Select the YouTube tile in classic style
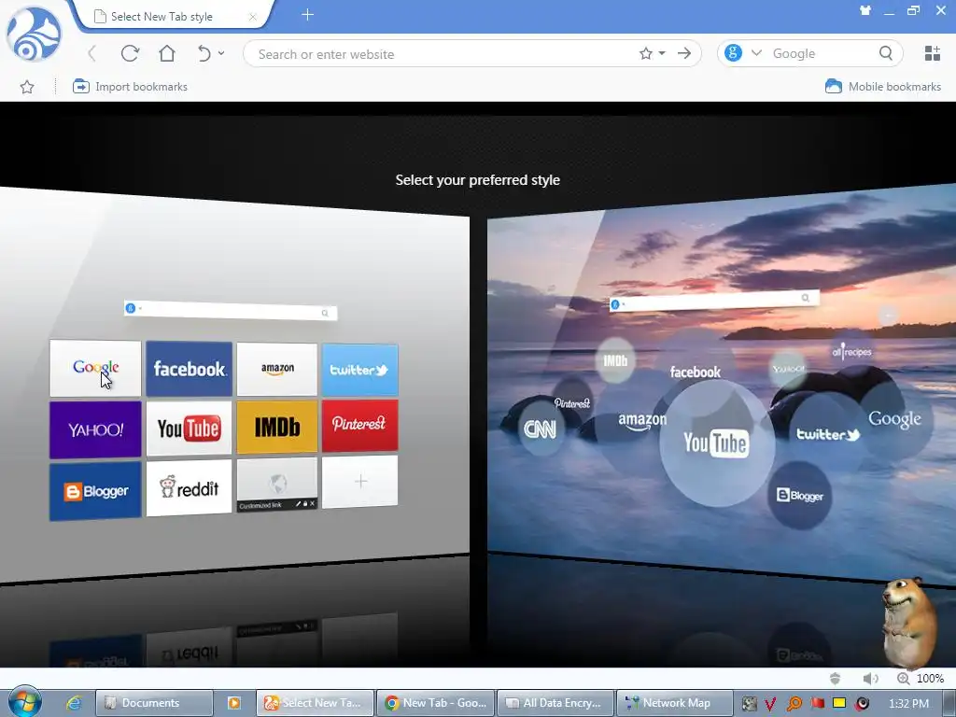 click(189, 428)
